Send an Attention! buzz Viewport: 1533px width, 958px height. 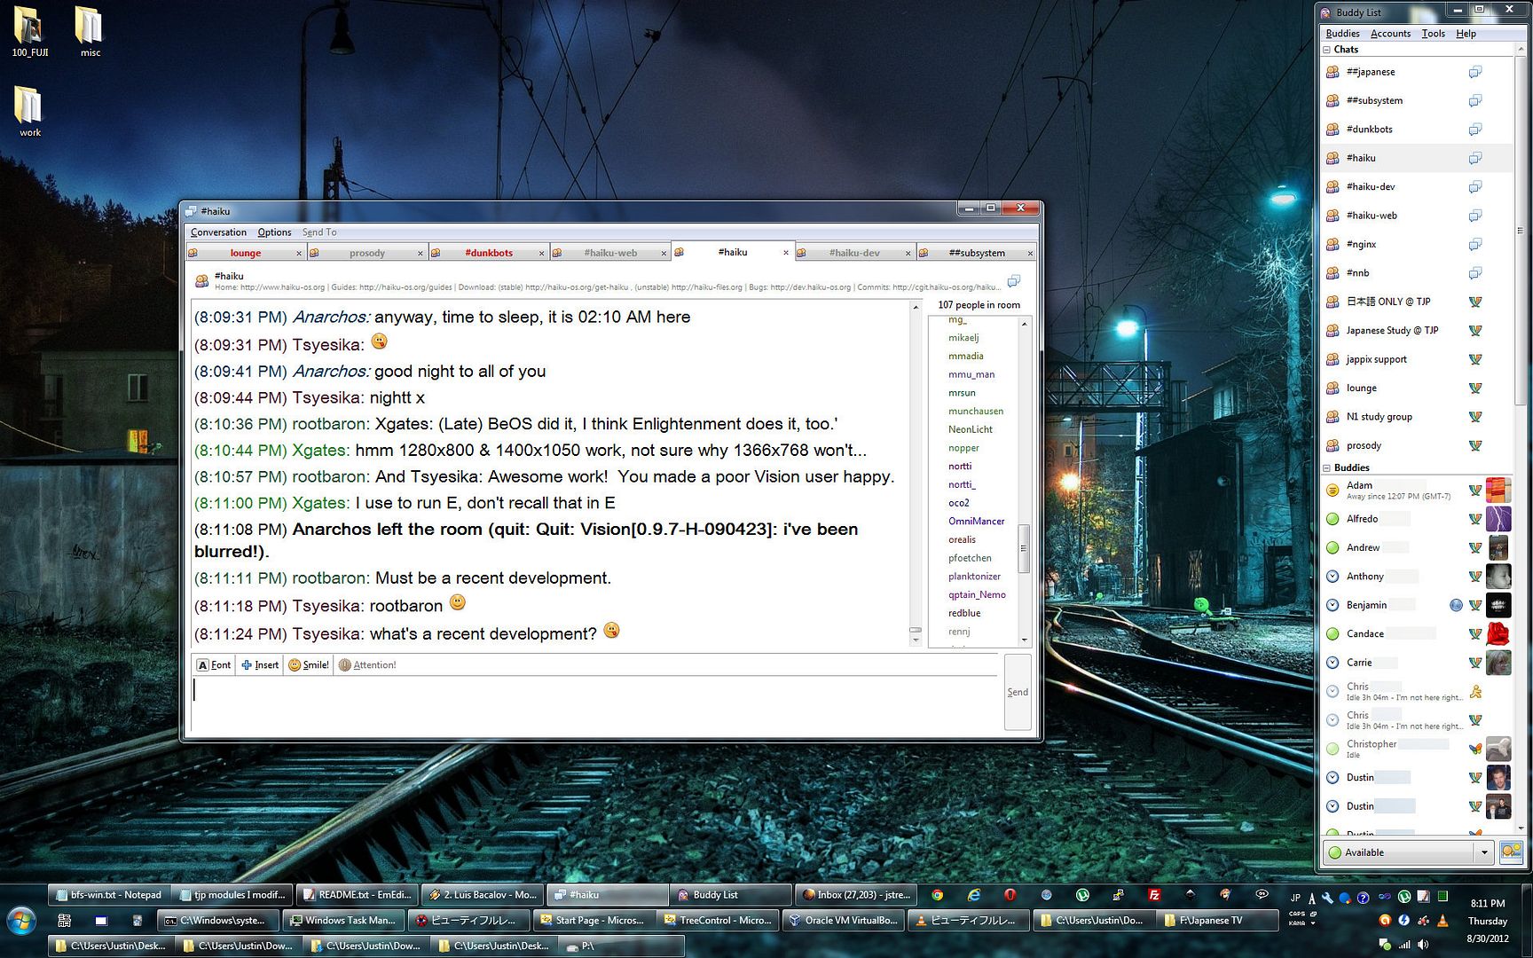click(x=367, y=665)
